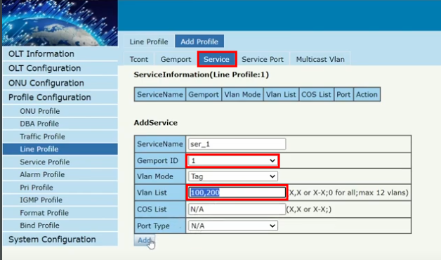Expand the Vlan Mode dropdown

[x=233, y=176]
